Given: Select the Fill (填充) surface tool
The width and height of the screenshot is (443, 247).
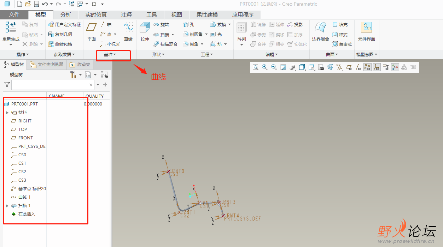Looking at the screenshot, I should coord(340,25).
